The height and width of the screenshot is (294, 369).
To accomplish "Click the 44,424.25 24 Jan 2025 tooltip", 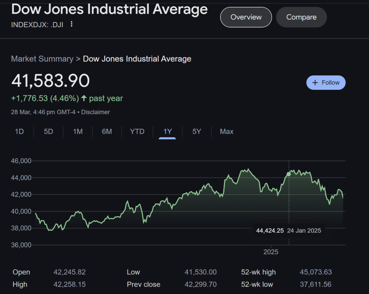I will (289, 231).
